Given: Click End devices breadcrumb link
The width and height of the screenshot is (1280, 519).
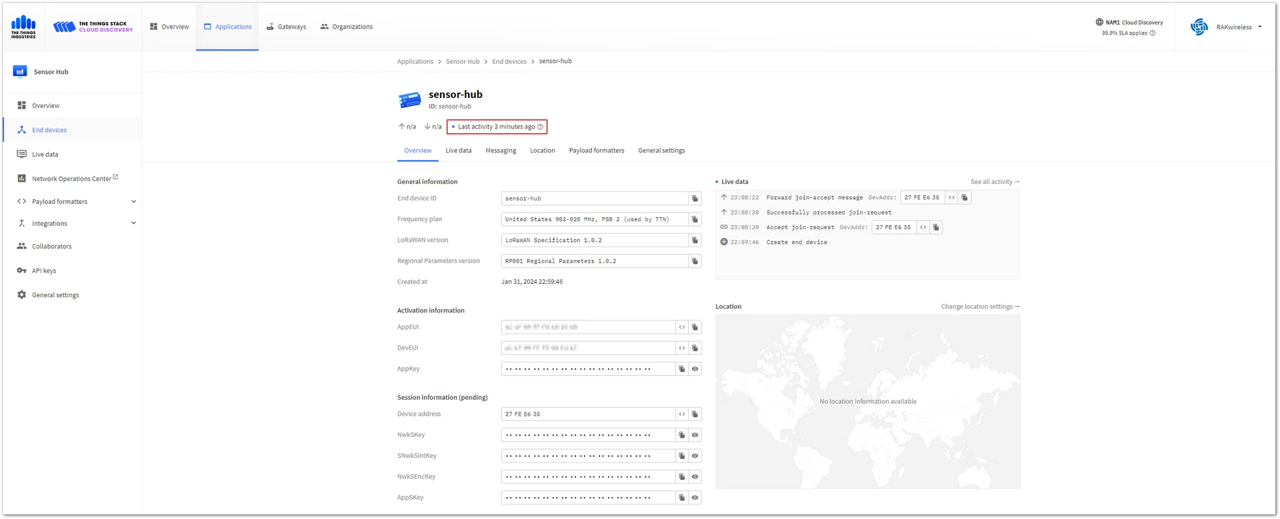Looking at the screenshot, I should pos(509,62).
